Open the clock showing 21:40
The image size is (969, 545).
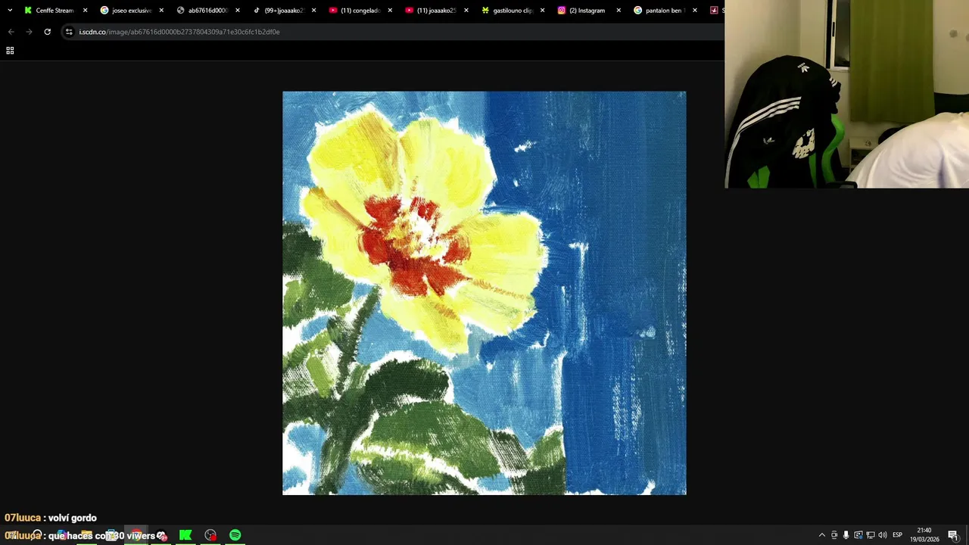click(924, 534)
